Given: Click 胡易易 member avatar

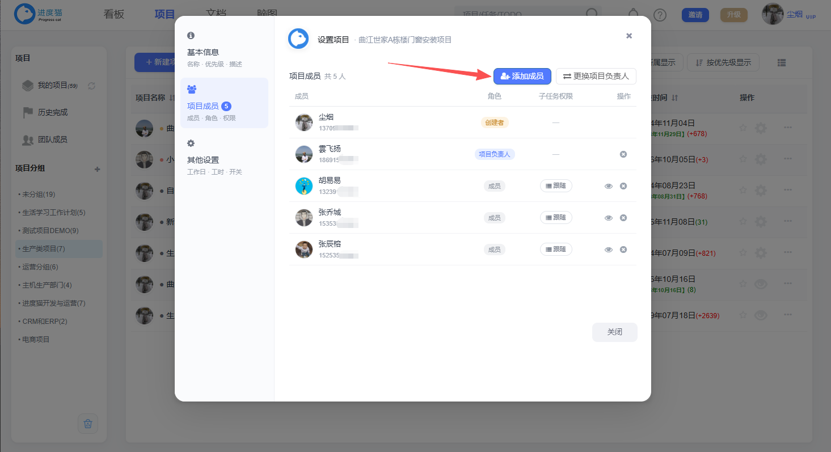Looking at the screenshot, I should pos(304,186).
